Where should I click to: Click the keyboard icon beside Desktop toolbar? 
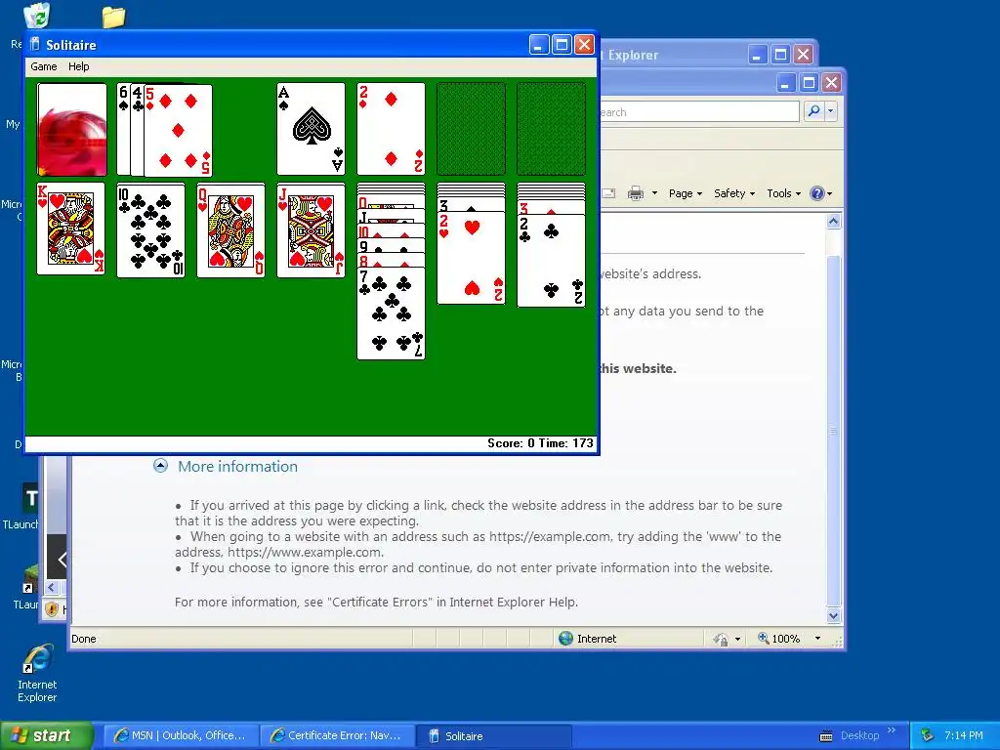click(x=825, y=736)
